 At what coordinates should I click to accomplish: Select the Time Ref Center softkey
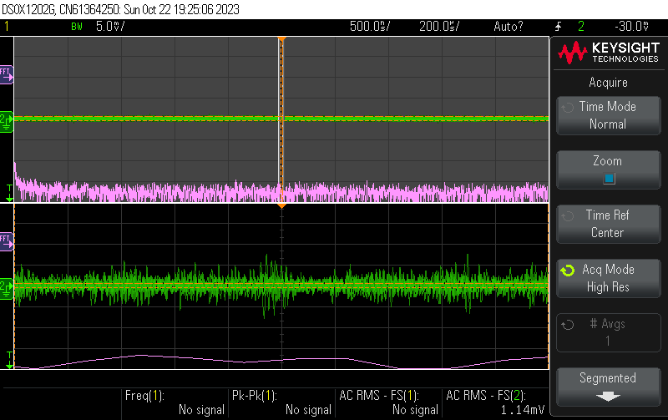pyautogui.click(x=609, y=224)
